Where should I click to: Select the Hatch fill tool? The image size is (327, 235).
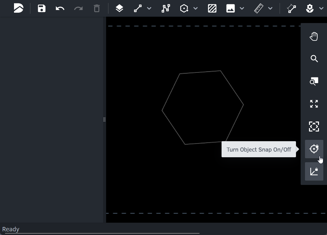coord(212,8)
